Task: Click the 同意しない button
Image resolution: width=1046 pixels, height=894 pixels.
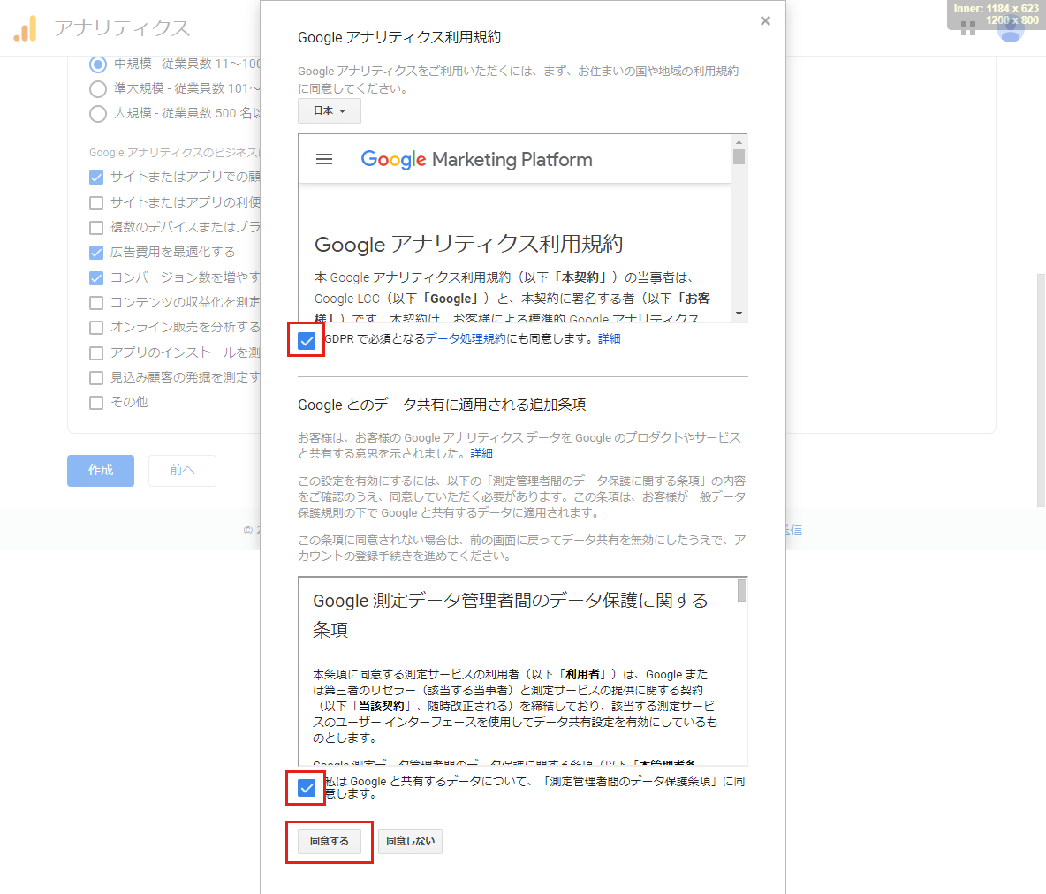Action: (410, 841)
